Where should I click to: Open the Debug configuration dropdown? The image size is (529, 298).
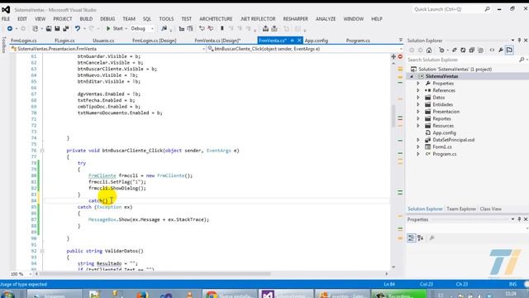142,29
